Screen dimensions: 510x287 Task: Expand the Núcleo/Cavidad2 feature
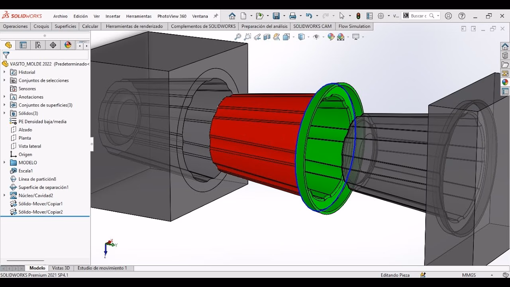click(4, 195)
